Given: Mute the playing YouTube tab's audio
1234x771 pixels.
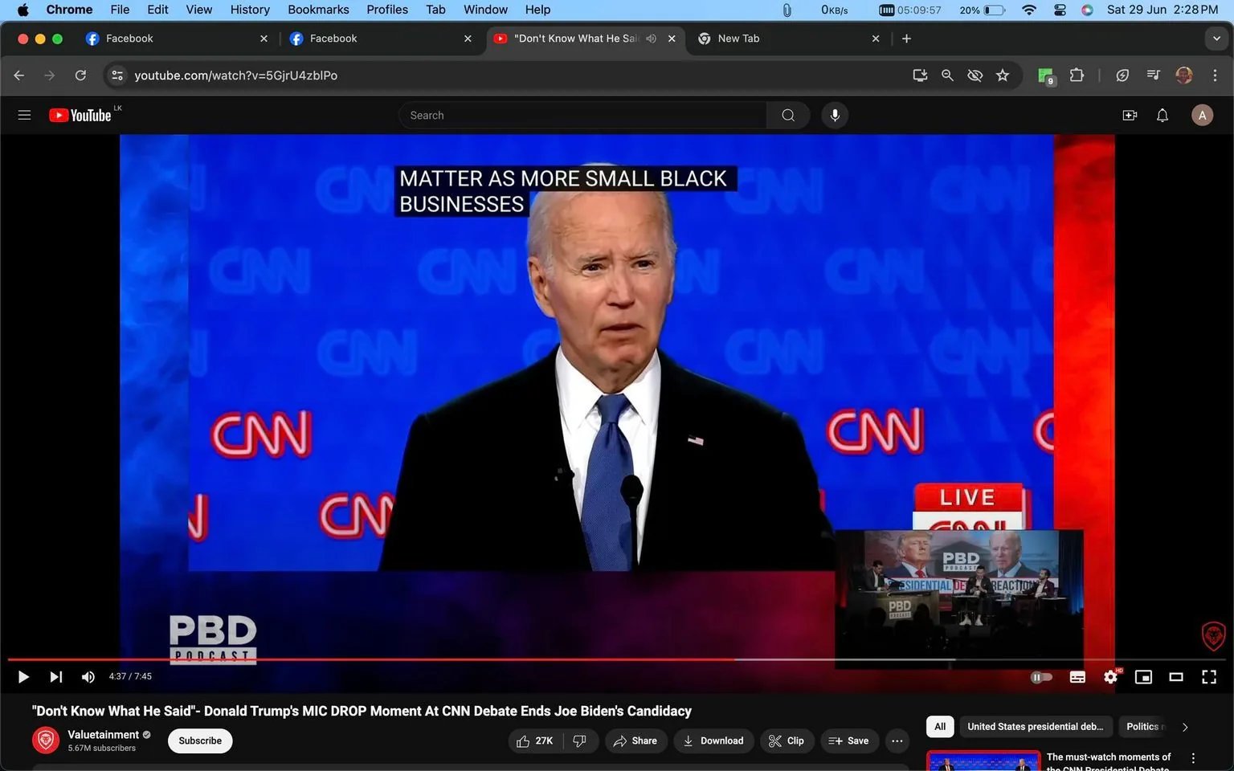Looking at the screenshot, I should (x=651, y=38).
